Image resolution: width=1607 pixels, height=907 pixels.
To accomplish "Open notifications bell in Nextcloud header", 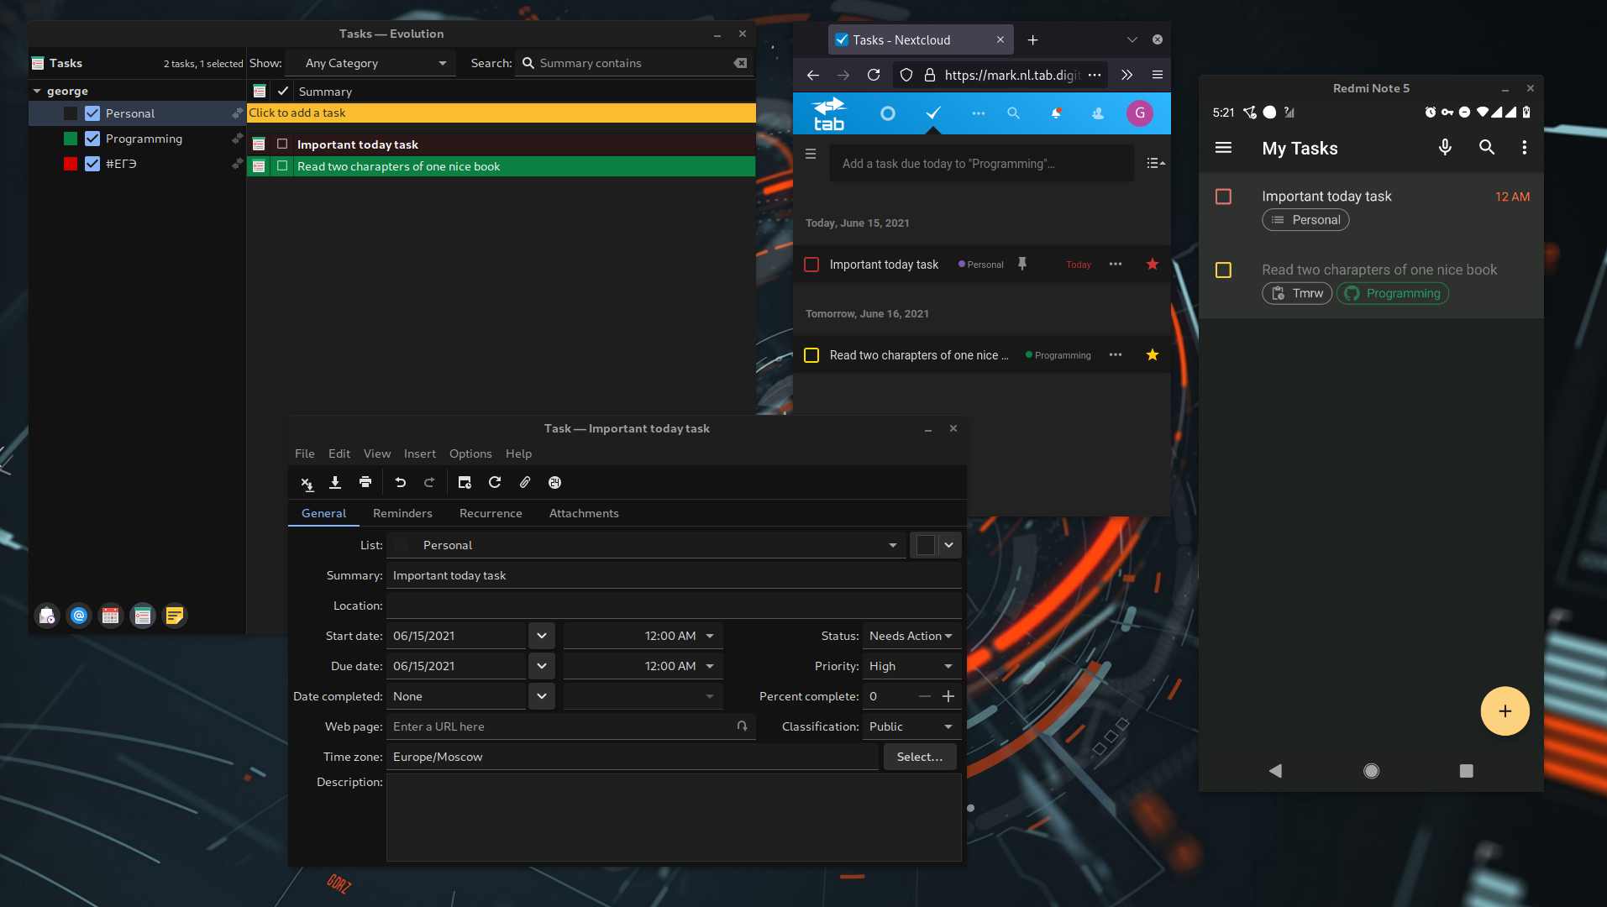I will click(x=1057, y=113).
